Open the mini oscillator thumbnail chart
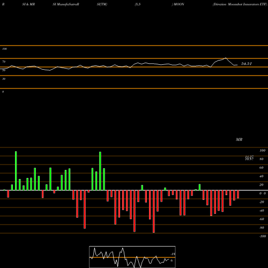This screenshot has height=268, width=268. pyautogui.click(x=132, y=257)
